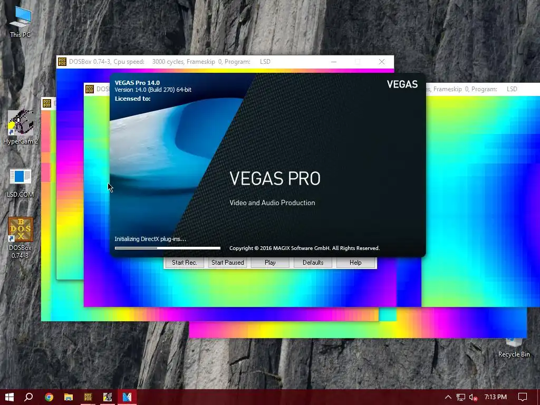Open the Windows Start menu
Screen dimensions: 540x405
(x=9, y=397)
